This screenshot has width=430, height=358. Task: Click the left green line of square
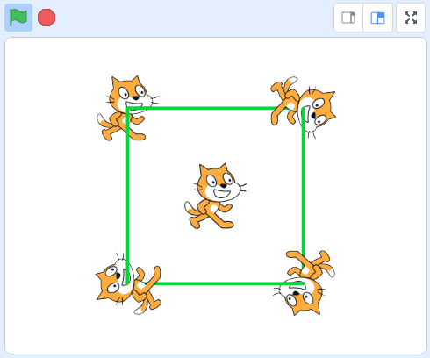[x=127, y=196]
